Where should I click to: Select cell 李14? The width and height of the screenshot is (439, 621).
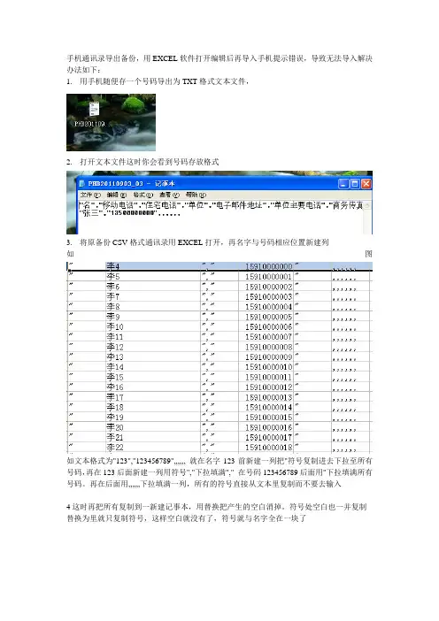(153, 367)
